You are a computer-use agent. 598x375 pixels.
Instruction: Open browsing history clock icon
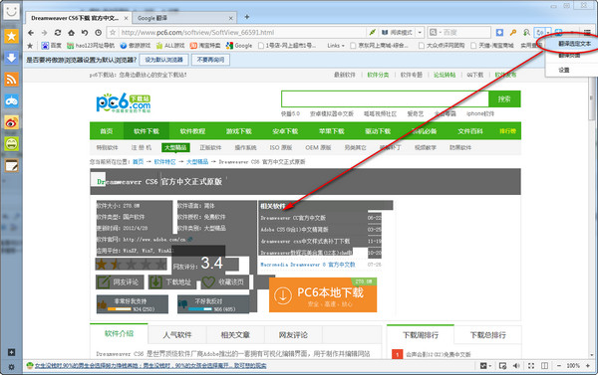point(98,33)
